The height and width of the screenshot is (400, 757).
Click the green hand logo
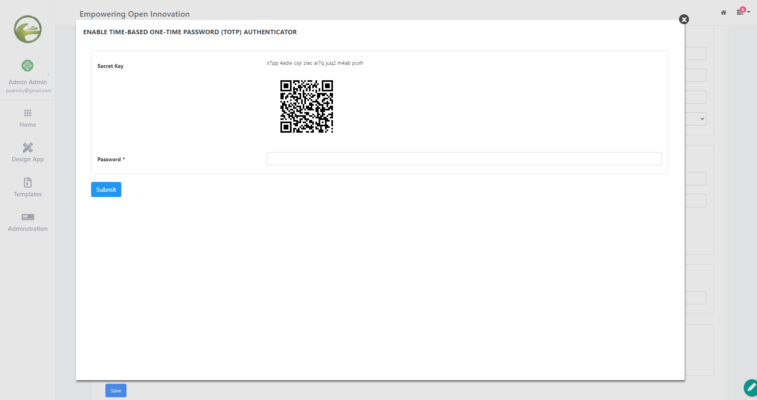pos(28,29)
